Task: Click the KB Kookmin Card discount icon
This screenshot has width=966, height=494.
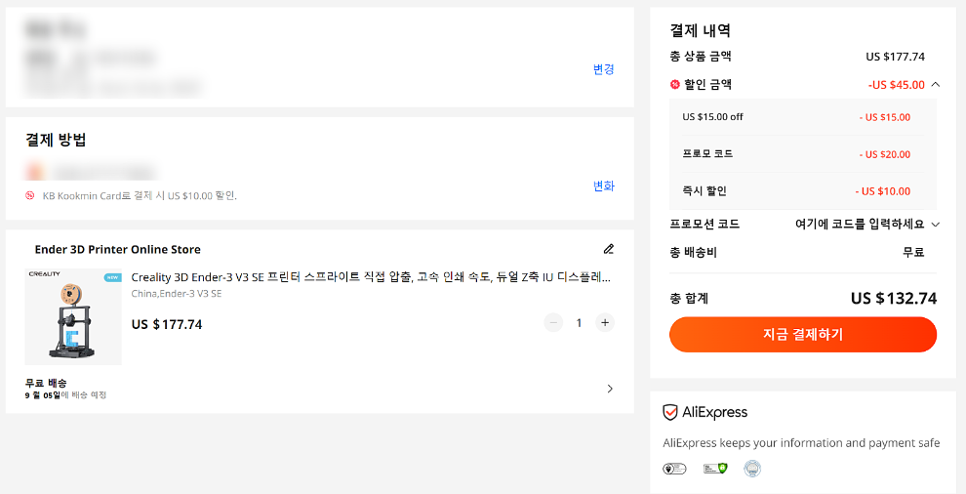Action: tap(30, 195)
